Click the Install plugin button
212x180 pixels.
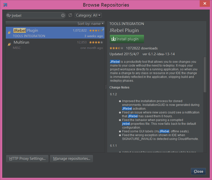coord(127,39)
